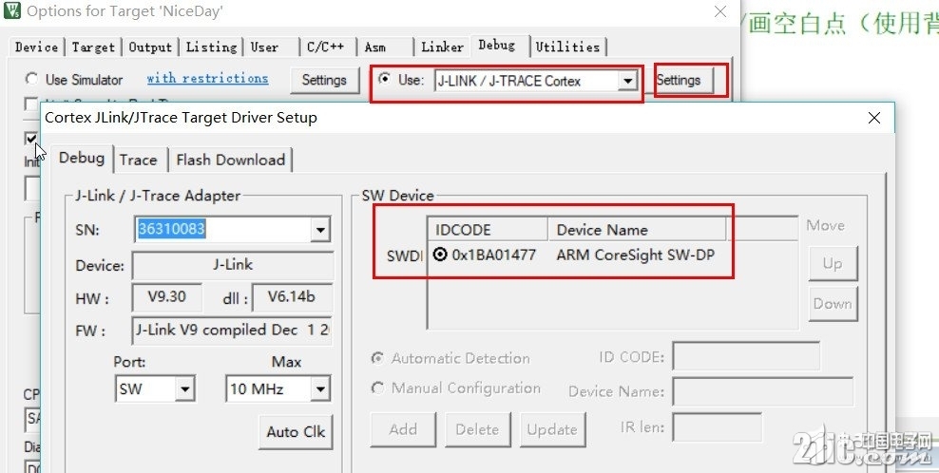
Task: Expand the SN serial number dropdown
Action: tap(320, 230)
